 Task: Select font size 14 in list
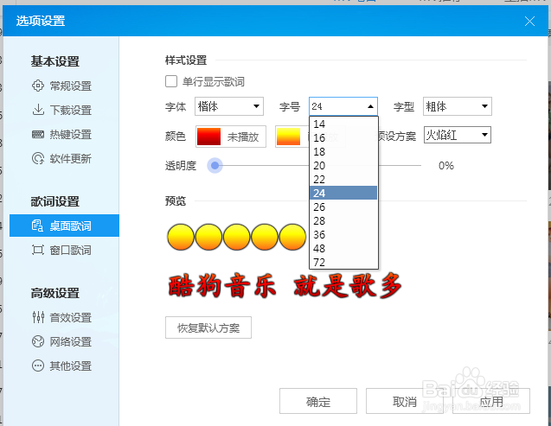343,124
